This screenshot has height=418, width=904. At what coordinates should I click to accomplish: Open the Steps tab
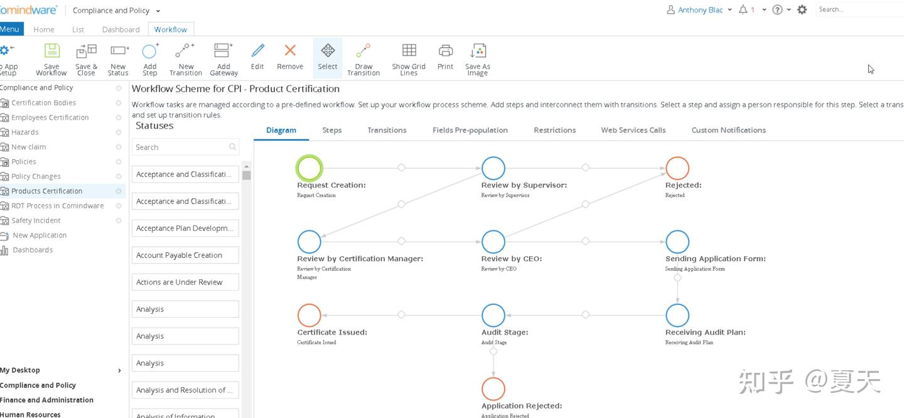point(332,130)
